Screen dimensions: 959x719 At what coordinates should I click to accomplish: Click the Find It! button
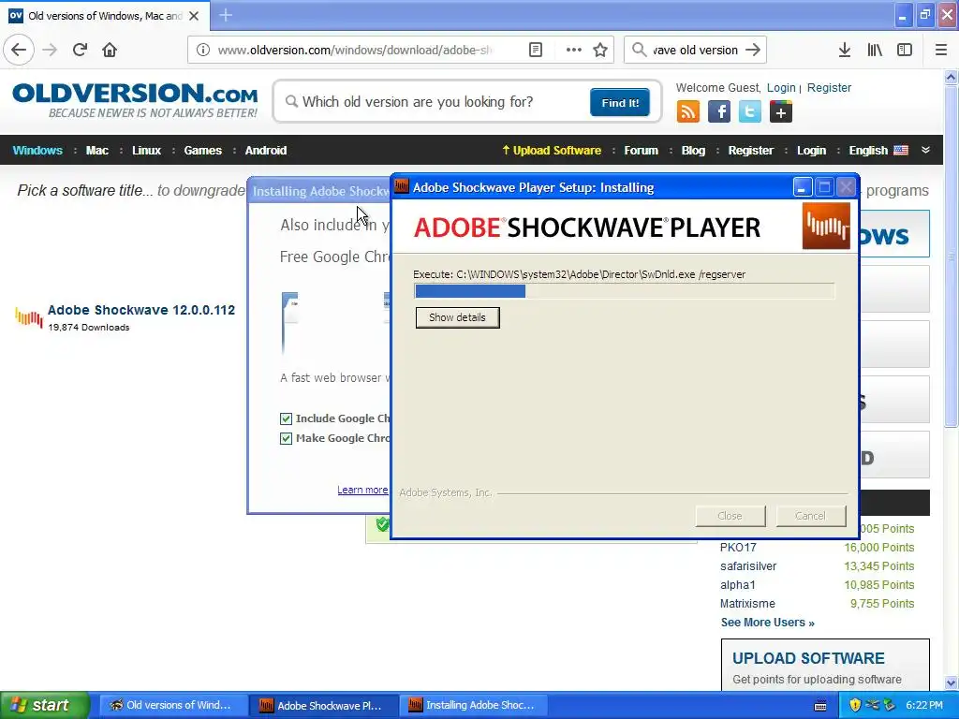point(620,102)
